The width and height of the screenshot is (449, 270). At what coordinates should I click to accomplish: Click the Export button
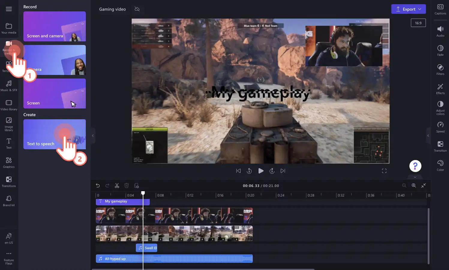409,9
